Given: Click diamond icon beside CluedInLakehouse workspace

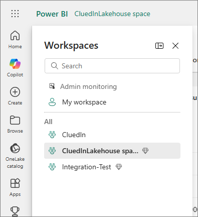Looking at the screenshot, I should click(145, 151).
